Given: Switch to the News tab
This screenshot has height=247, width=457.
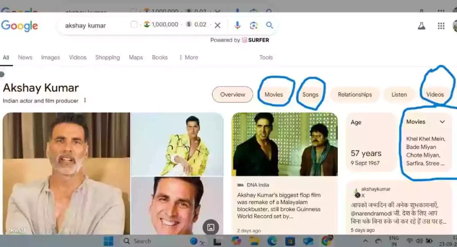Looking at the screenshot, I should pos(25,57).
